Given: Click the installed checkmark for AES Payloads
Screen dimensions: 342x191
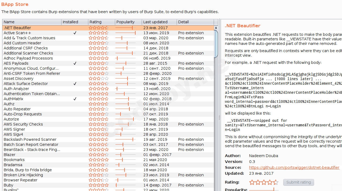Looking at the screenshot, I should point(75,63).
